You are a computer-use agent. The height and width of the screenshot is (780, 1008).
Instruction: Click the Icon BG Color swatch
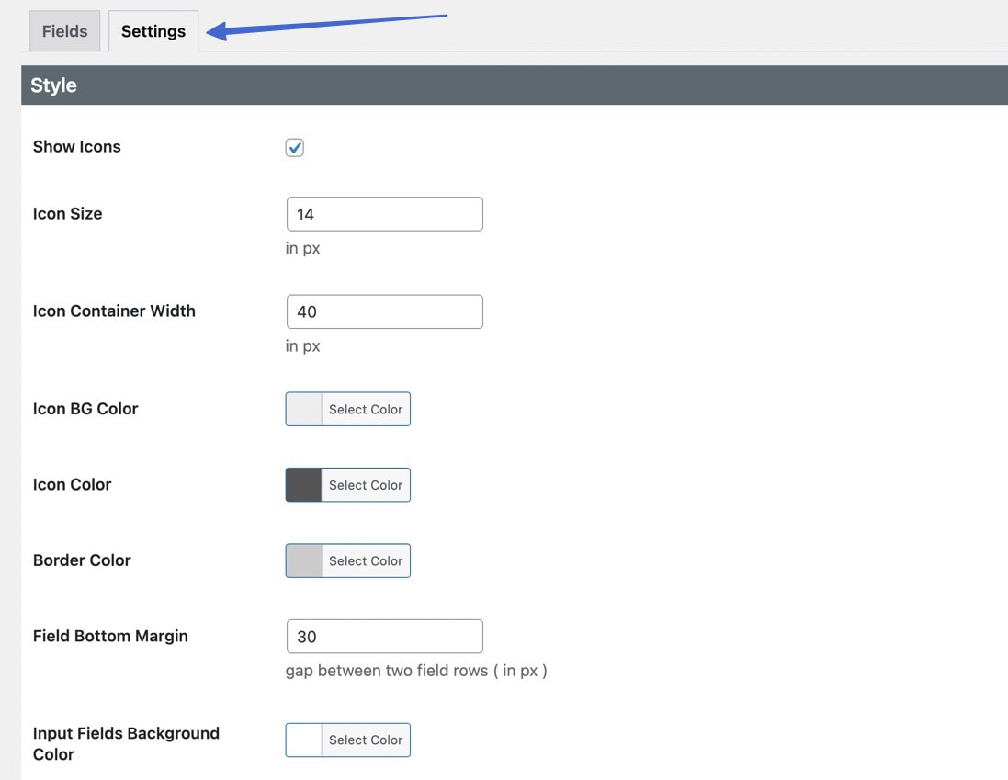point(303,409)
